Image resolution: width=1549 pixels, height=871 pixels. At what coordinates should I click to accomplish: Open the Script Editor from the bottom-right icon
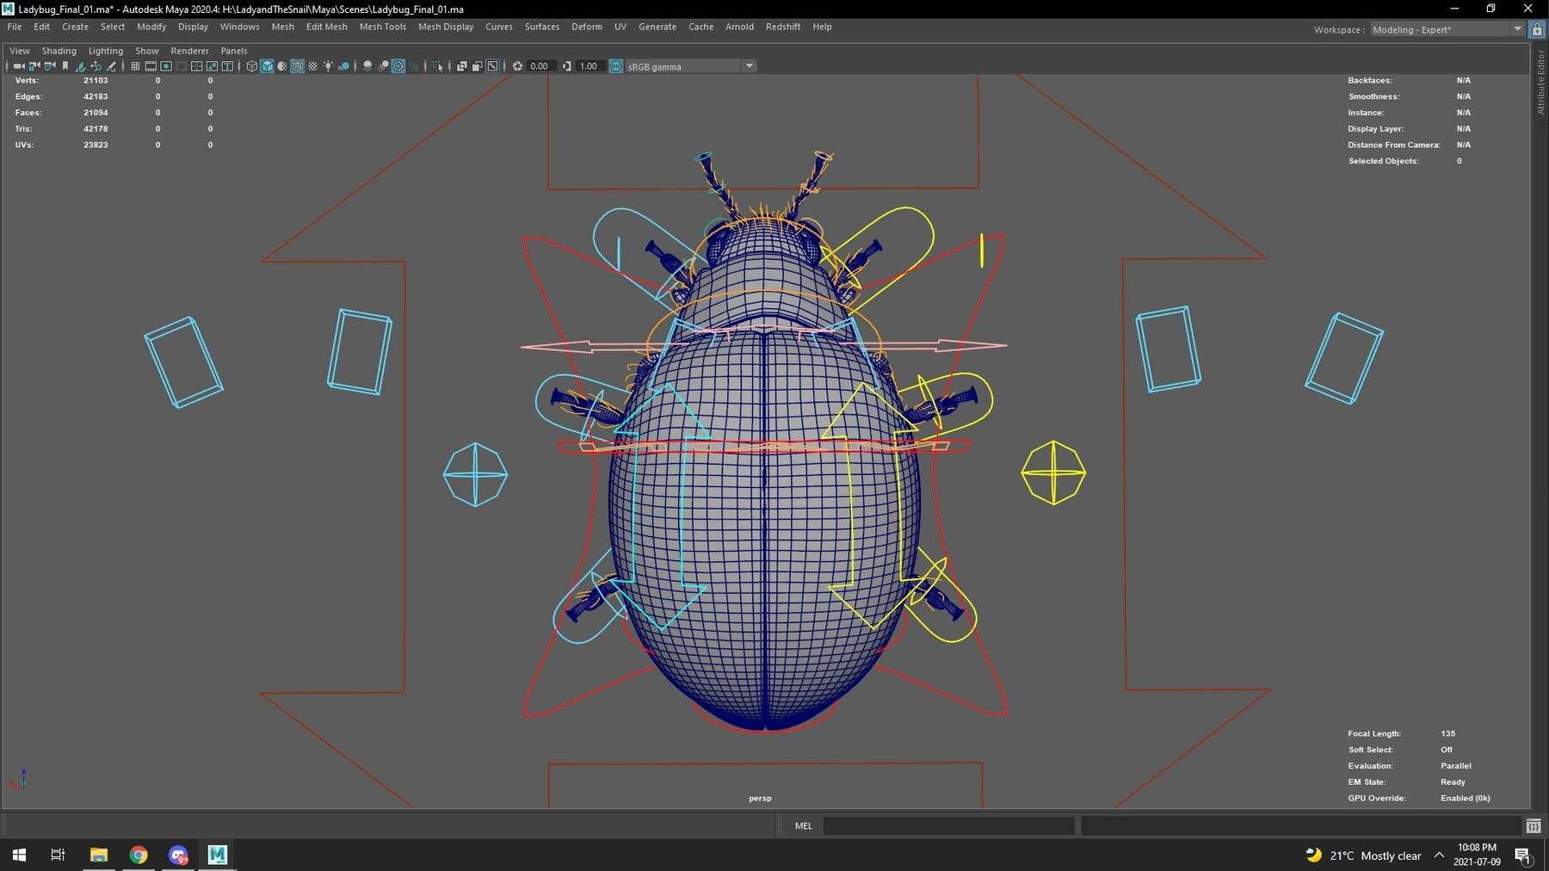pos(1533,825)
